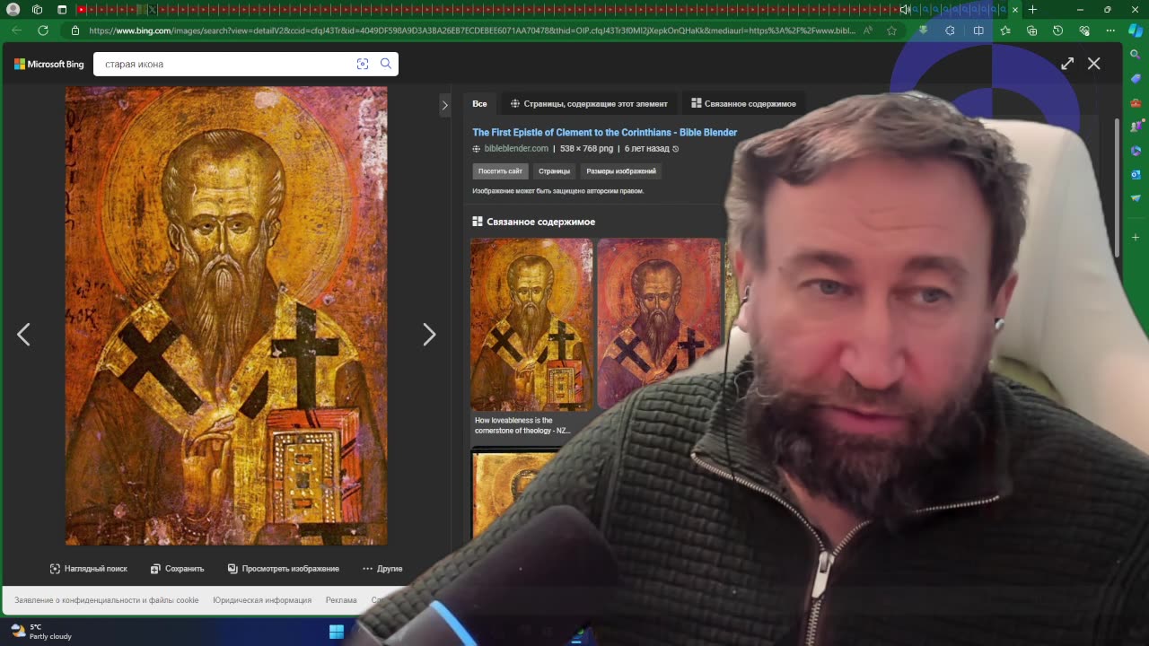
Task: Open 'Реклама' footer link
Action: coord(341,599)
